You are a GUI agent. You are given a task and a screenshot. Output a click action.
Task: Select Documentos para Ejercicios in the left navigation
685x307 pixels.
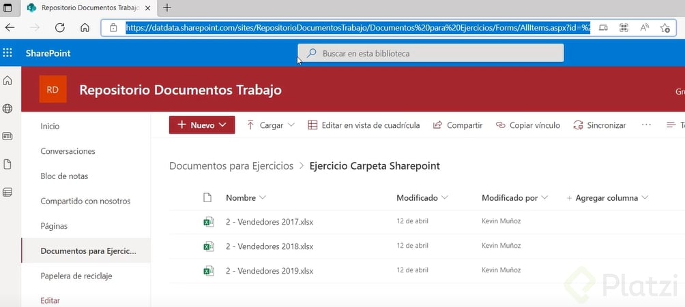86,251
